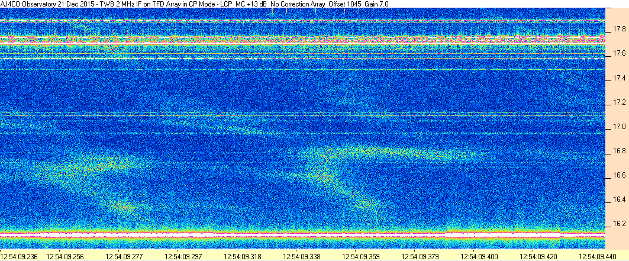Click the 12:54:09.318 time label
Screen dimensions: 629x261
coord(242,256)
